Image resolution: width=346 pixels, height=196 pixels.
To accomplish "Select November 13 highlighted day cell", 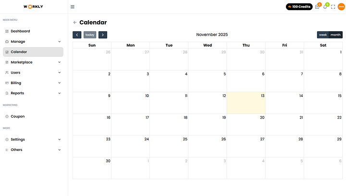I will coord(246,103).
